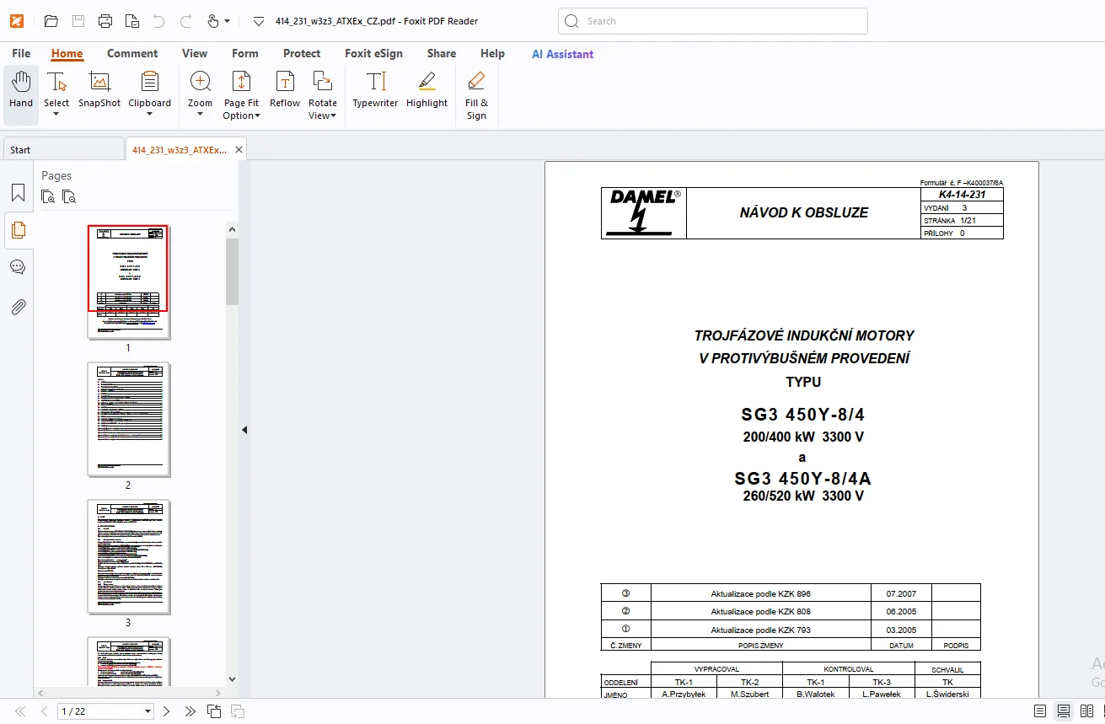Click in the Search field
1105x724 pixels.
(x=713, y=21)
